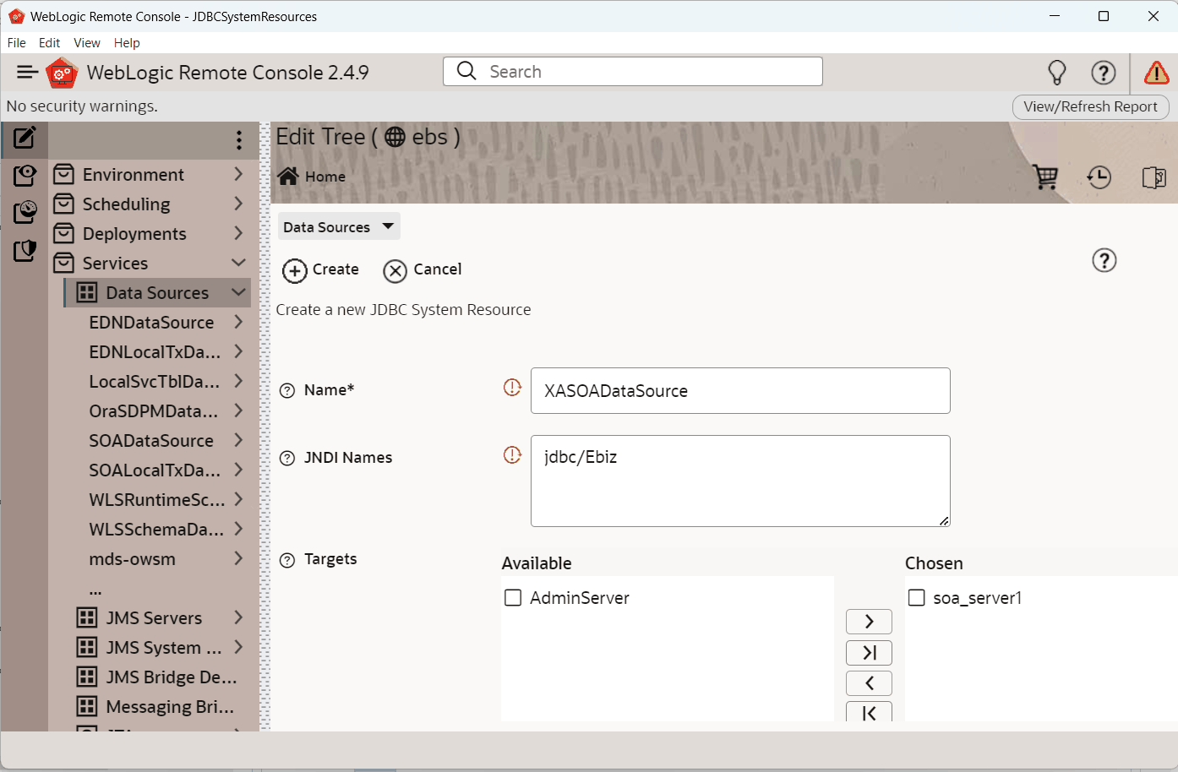1178x772 pixels.
Task: Click the WebLogic red pentagon logo
Action: (62, 73)
